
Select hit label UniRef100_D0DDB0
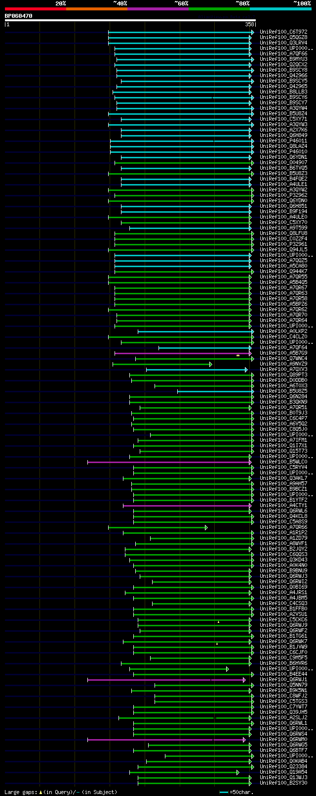click(283, 380)
